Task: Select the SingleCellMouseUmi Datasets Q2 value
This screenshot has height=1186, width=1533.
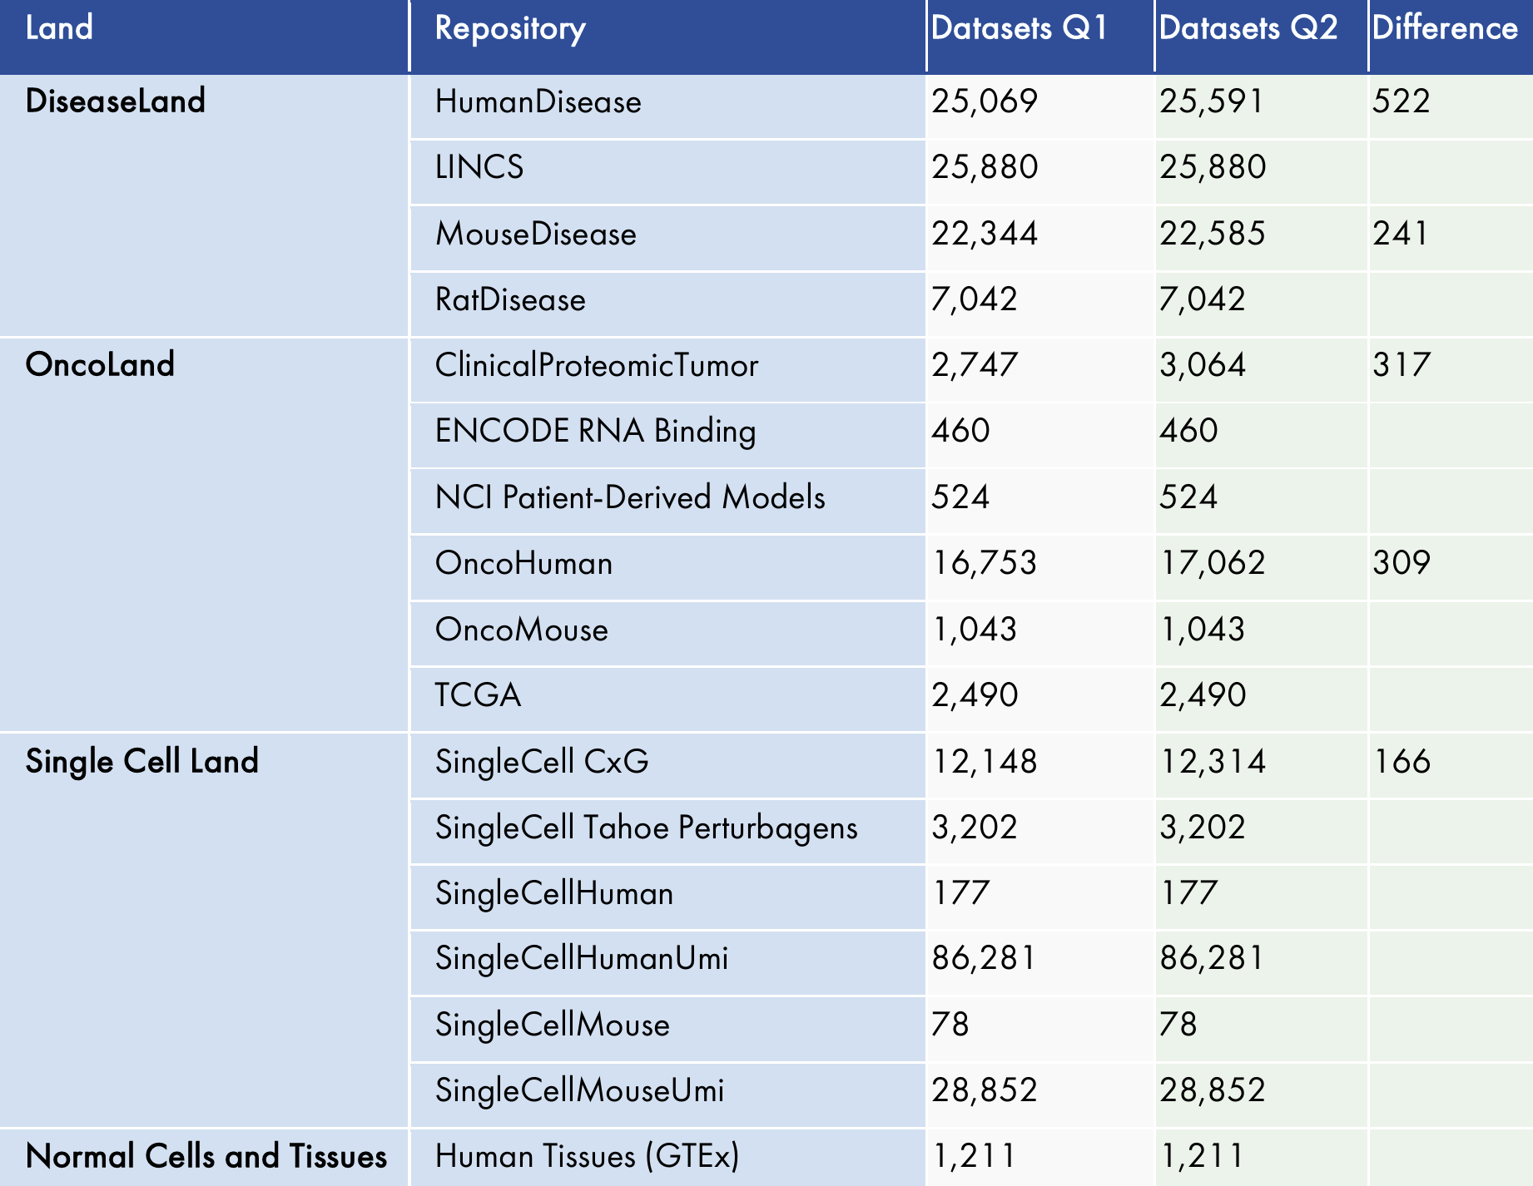Action: pos(1213,1091)
